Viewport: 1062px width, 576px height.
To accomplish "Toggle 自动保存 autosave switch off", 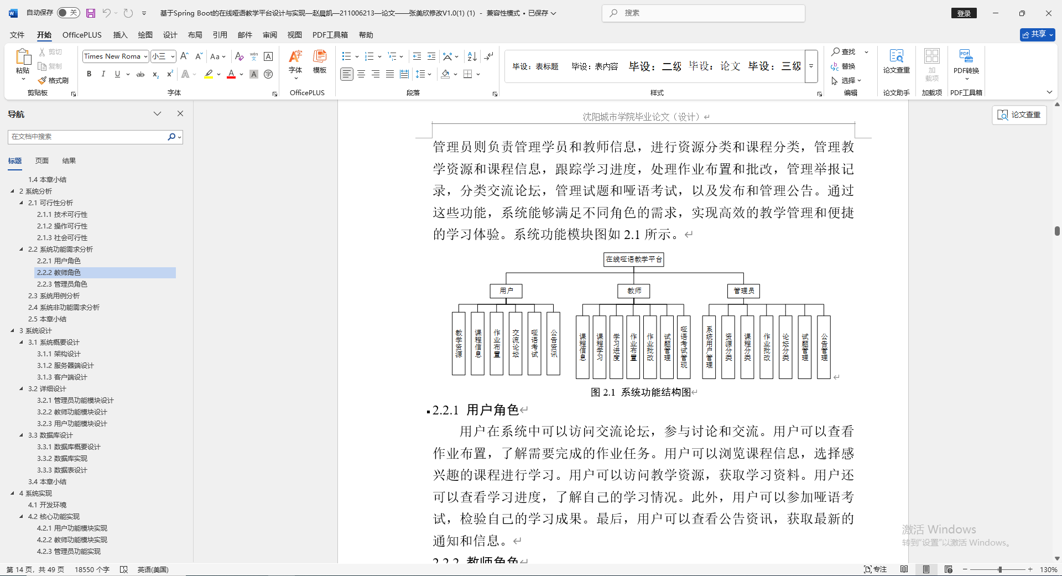I will click(67, 12).
